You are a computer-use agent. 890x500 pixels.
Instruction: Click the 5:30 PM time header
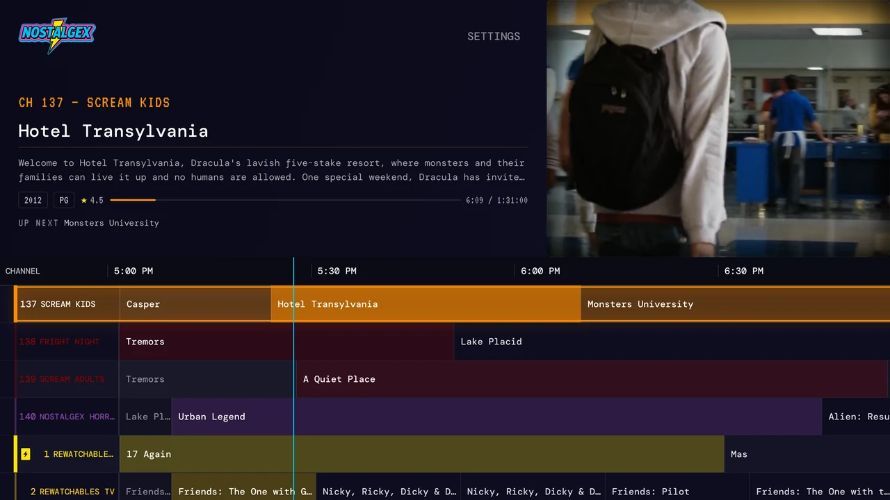(x=337, y=271)
